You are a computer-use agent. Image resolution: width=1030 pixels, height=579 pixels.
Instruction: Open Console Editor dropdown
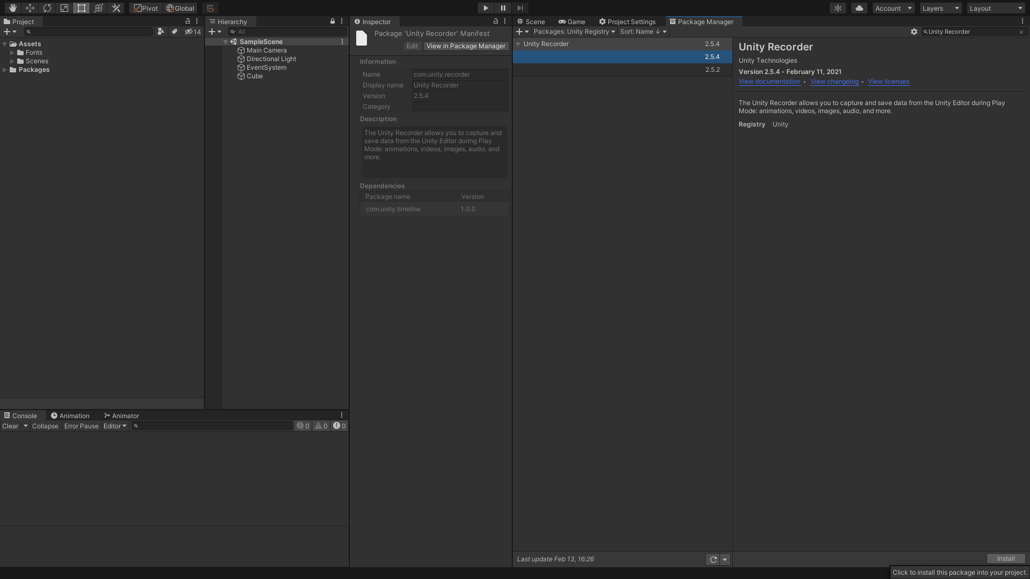click(115, 426)
